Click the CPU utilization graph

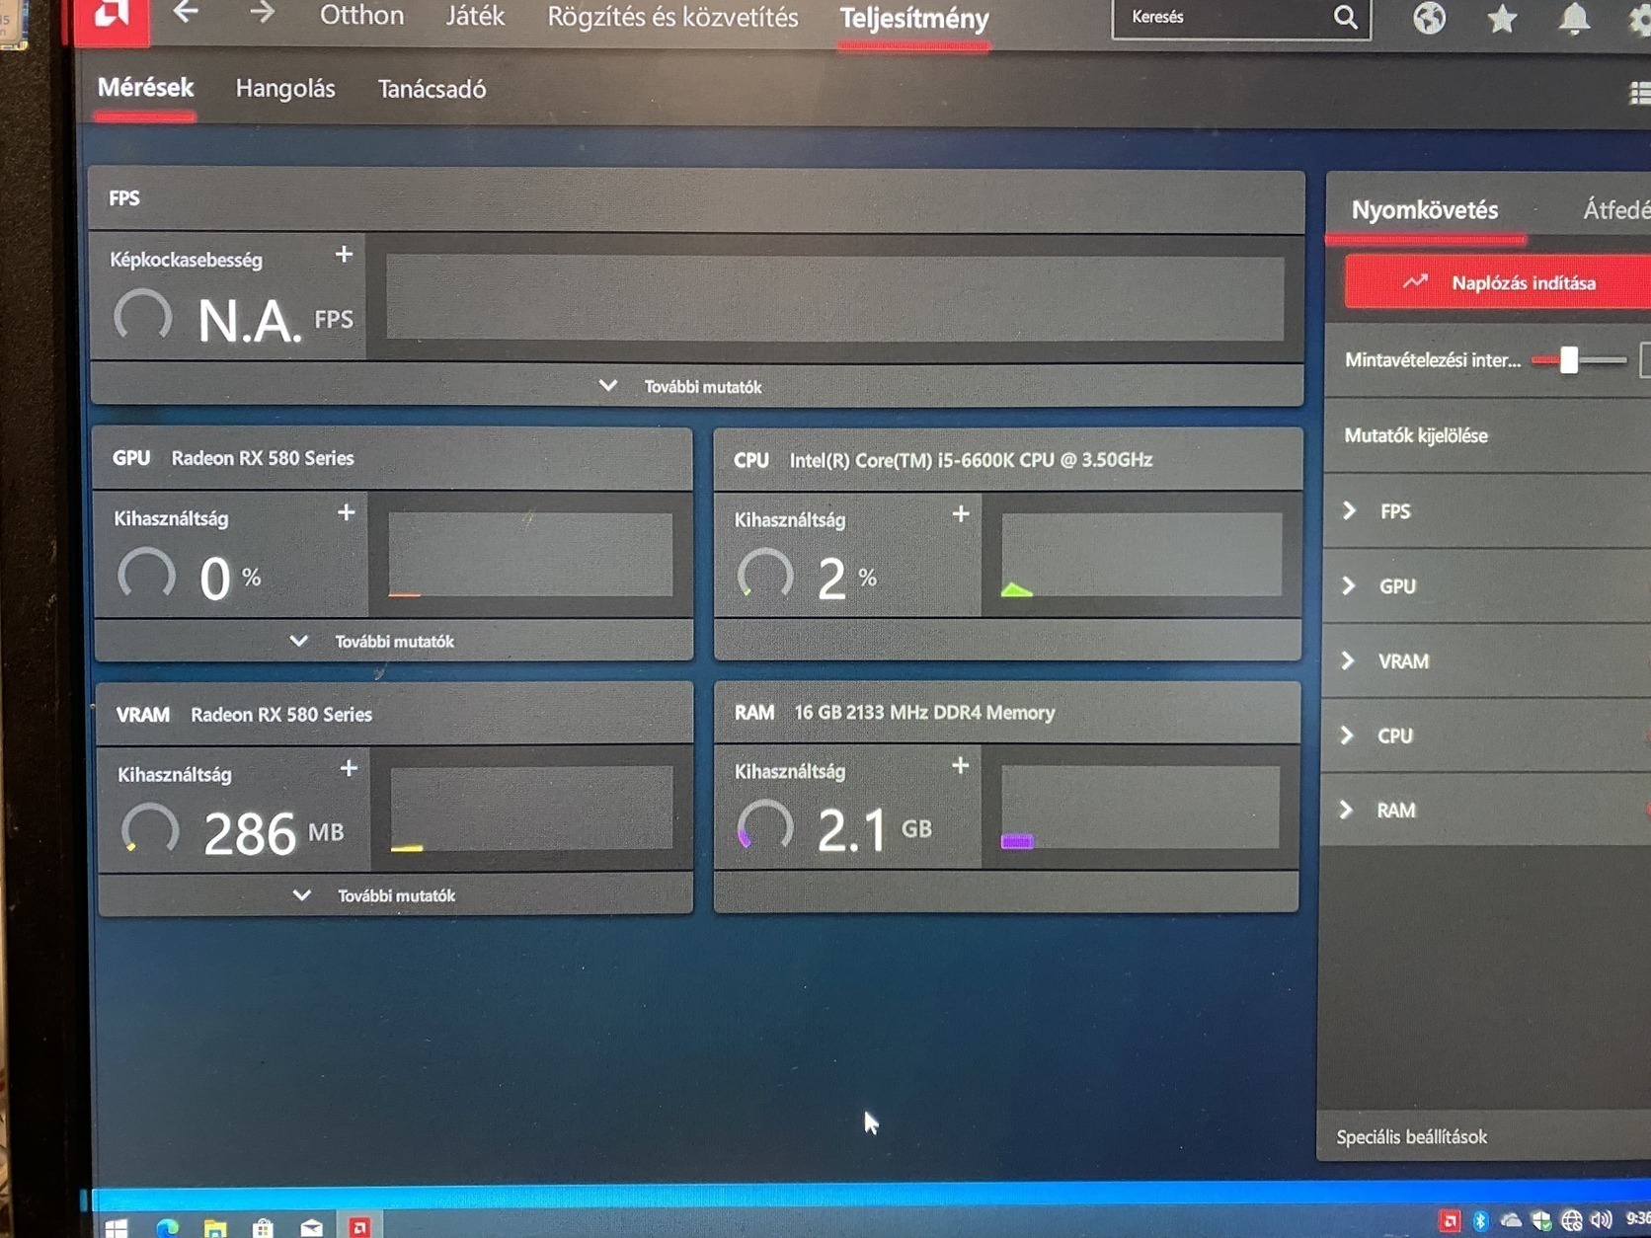click(1141, 555)
